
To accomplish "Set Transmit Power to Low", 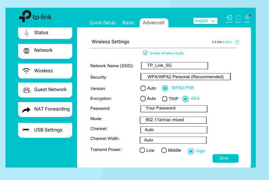I will click(x=142, y=150).
